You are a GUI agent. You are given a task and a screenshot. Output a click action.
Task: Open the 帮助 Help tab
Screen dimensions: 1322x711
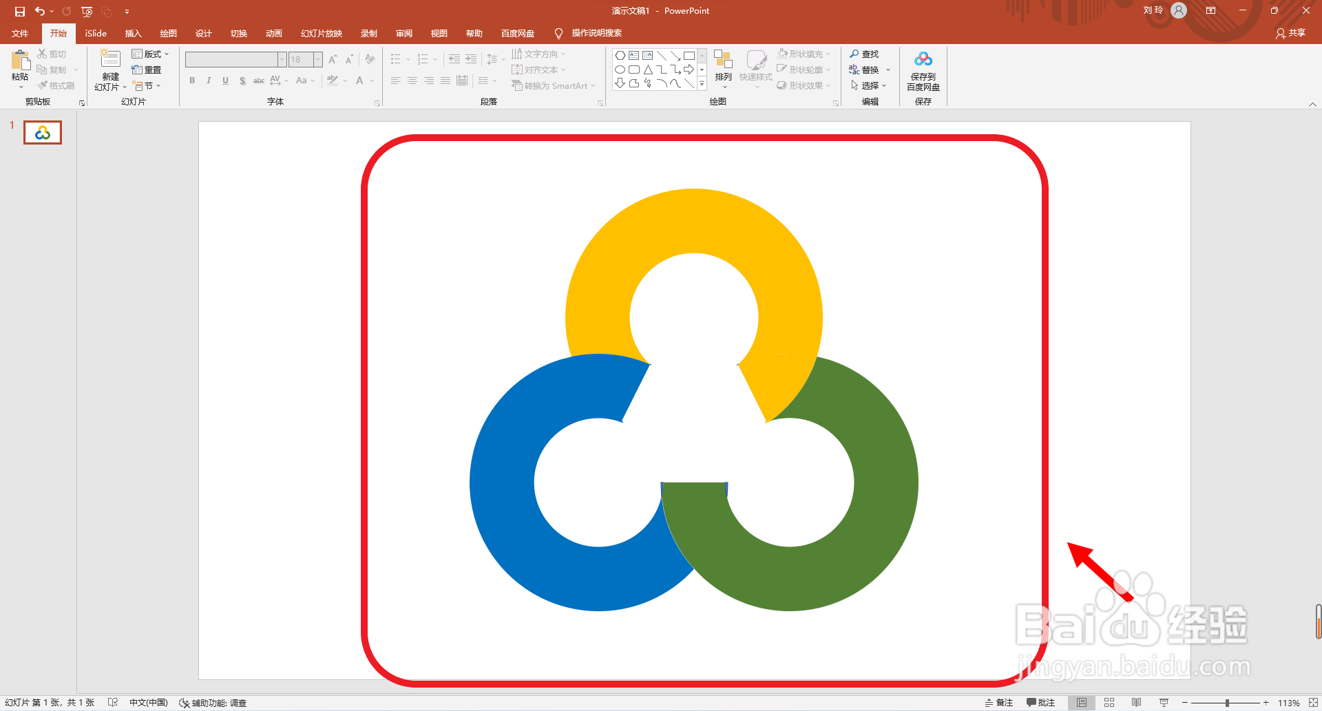[474, 33]
